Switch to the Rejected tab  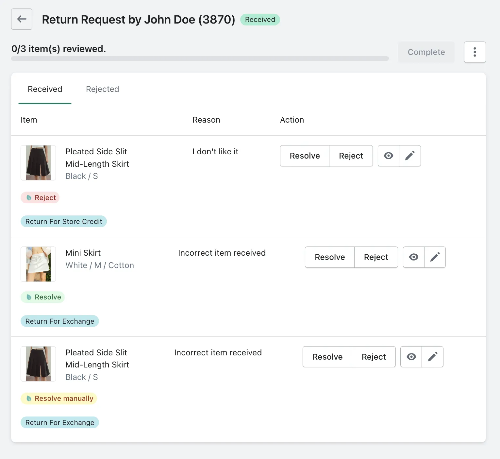pyautogui.click(x=102, y=89)
